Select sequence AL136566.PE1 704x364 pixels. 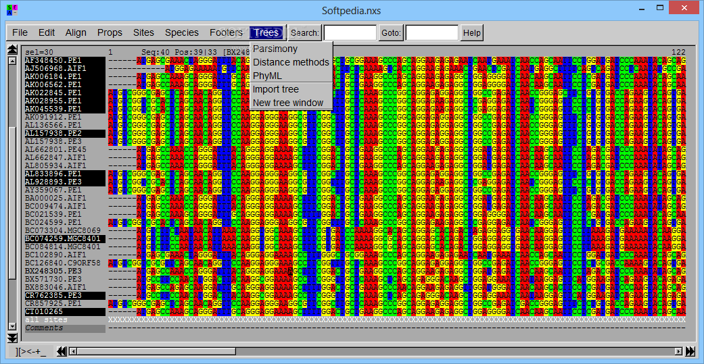coord(65,125)
